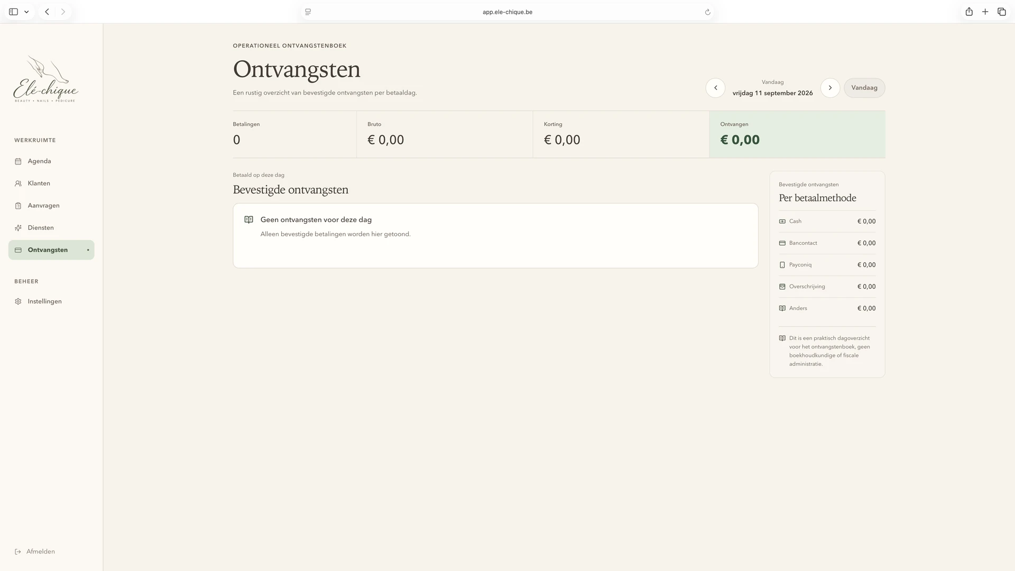Viewport: 1015px width, 571px height.
Task: Click the Payconiq amount € 0,00
Action: click(866, 265)
